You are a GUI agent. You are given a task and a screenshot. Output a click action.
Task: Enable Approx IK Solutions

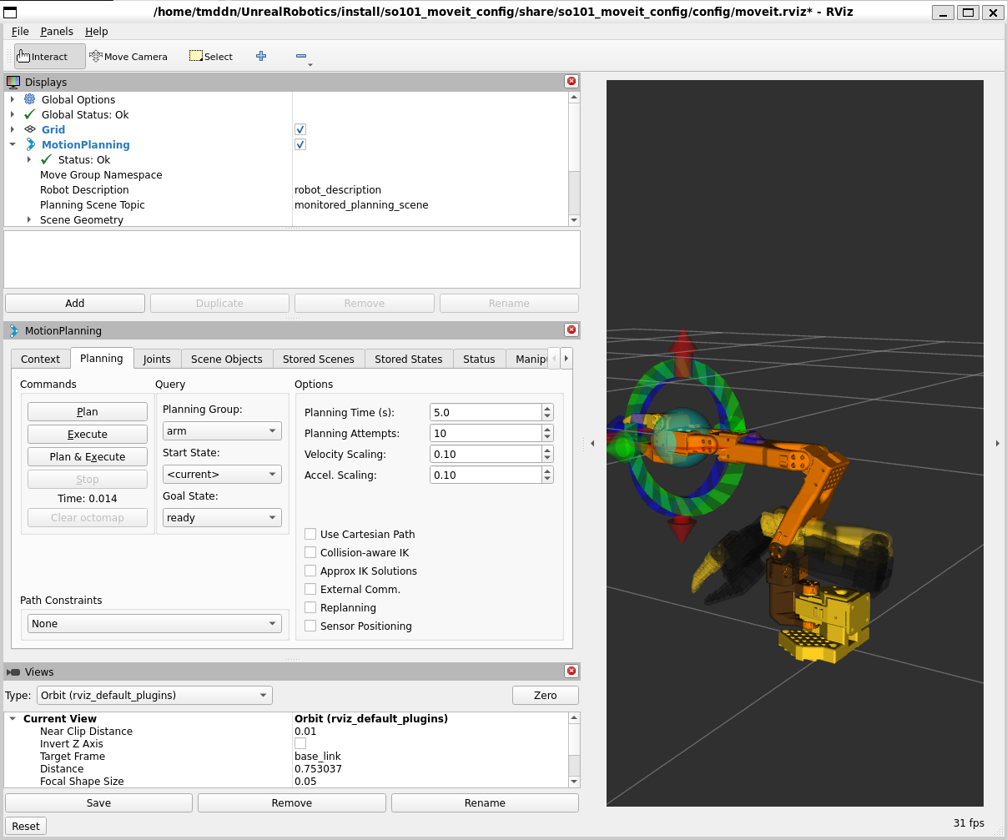click(310, 571)
